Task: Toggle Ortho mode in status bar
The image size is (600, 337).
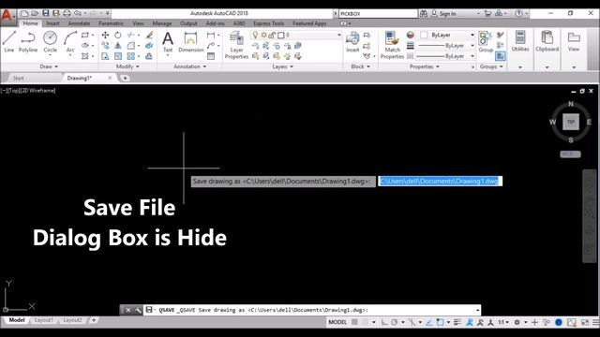Action: click(384, 322)
